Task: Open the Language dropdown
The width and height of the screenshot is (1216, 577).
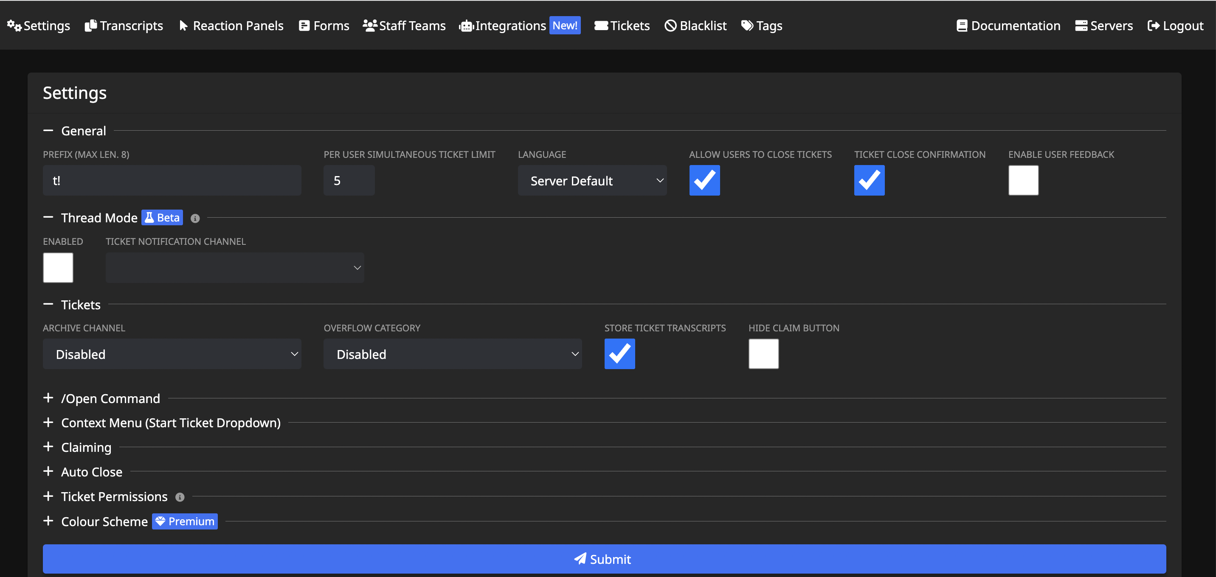Action: pyautogui.click(x=592, y=180)
